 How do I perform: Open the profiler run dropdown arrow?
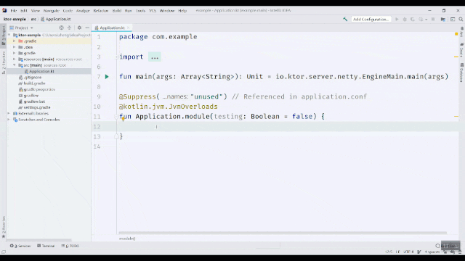pyautogui.click(x=426, y=20)
